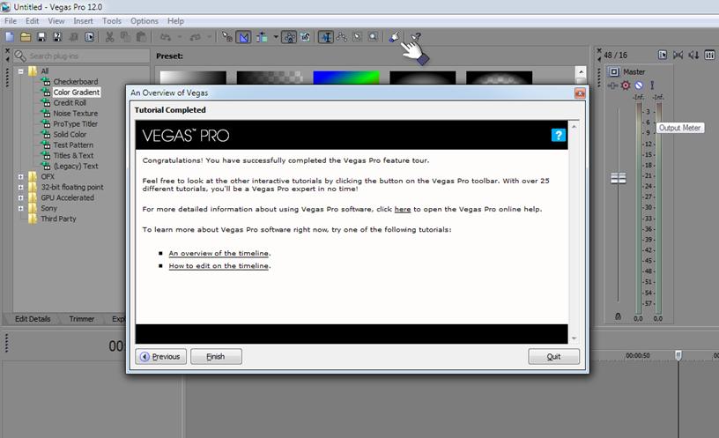
Task: Click the preset list scroll up arrow
Action: 581,72
